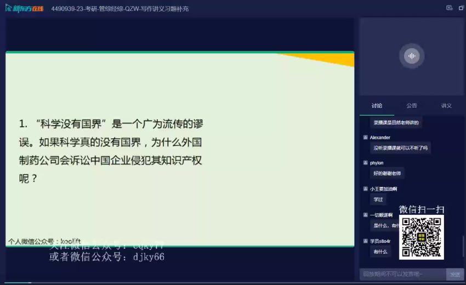Click username phylon in chat
The width and height of the screenshot is (466, 285).
377,163
